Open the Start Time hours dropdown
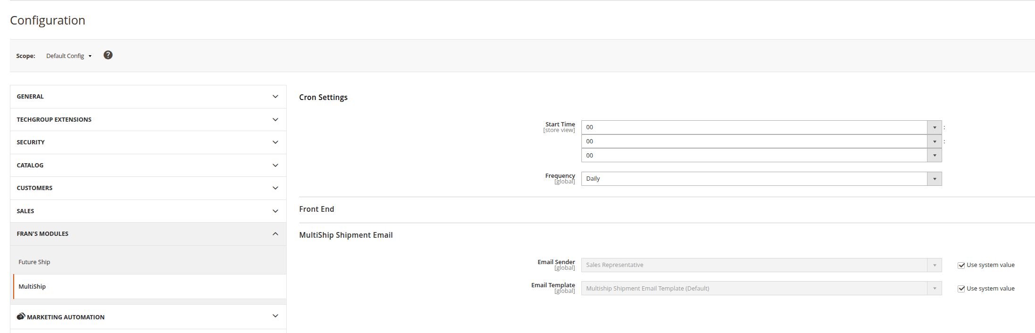 761,127
